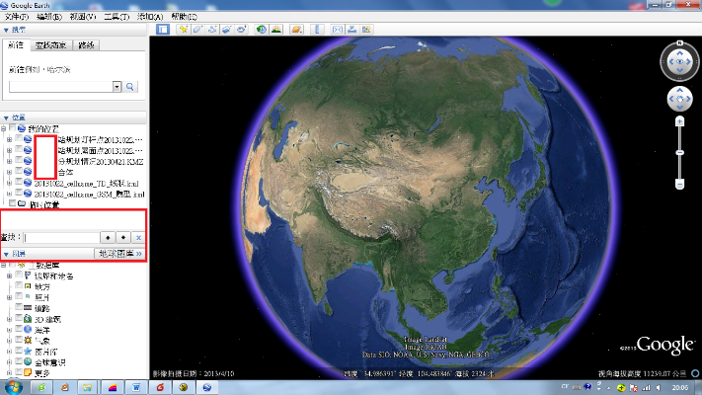Open the 视图(V) menu
This screenshot has height=395, width=702.
pyautogui.click(x=83, y=17)
